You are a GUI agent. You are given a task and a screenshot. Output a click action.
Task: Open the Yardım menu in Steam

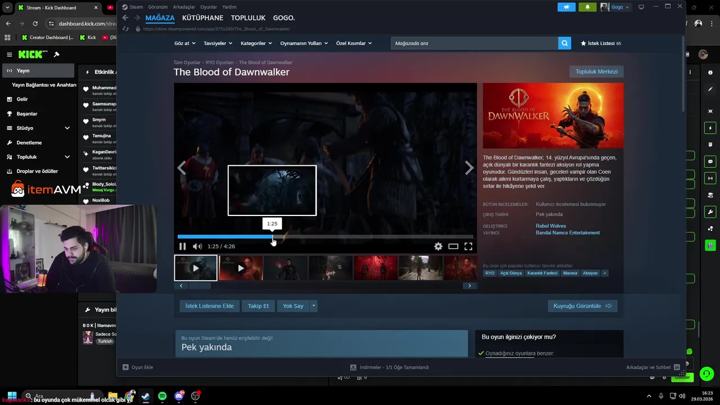(x=229, y=7)
